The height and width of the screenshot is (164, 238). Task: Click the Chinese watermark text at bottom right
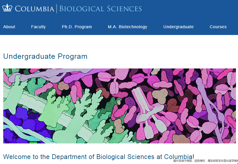(205, 161)
